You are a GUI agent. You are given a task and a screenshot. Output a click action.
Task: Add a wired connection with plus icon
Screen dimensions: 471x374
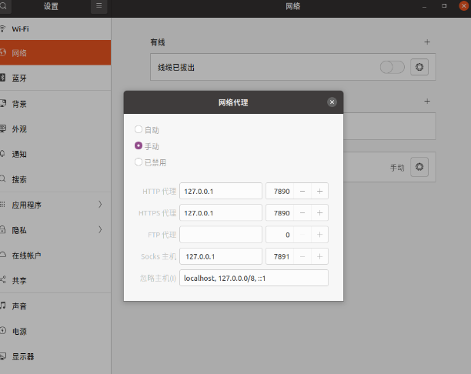tap(427, 42)
